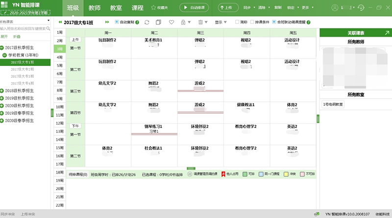
Task: Click the green 可排 legend color swatch
Action: tap(245, 174)
